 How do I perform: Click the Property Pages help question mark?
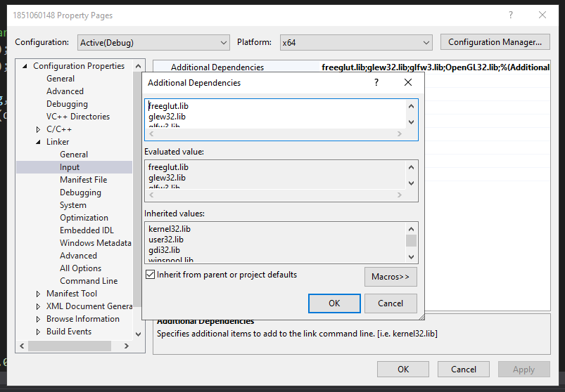coord(511,15)
